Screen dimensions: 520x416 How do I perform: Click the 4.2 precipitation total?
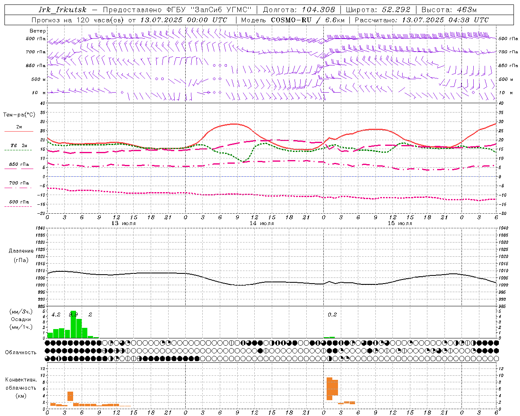56,315
